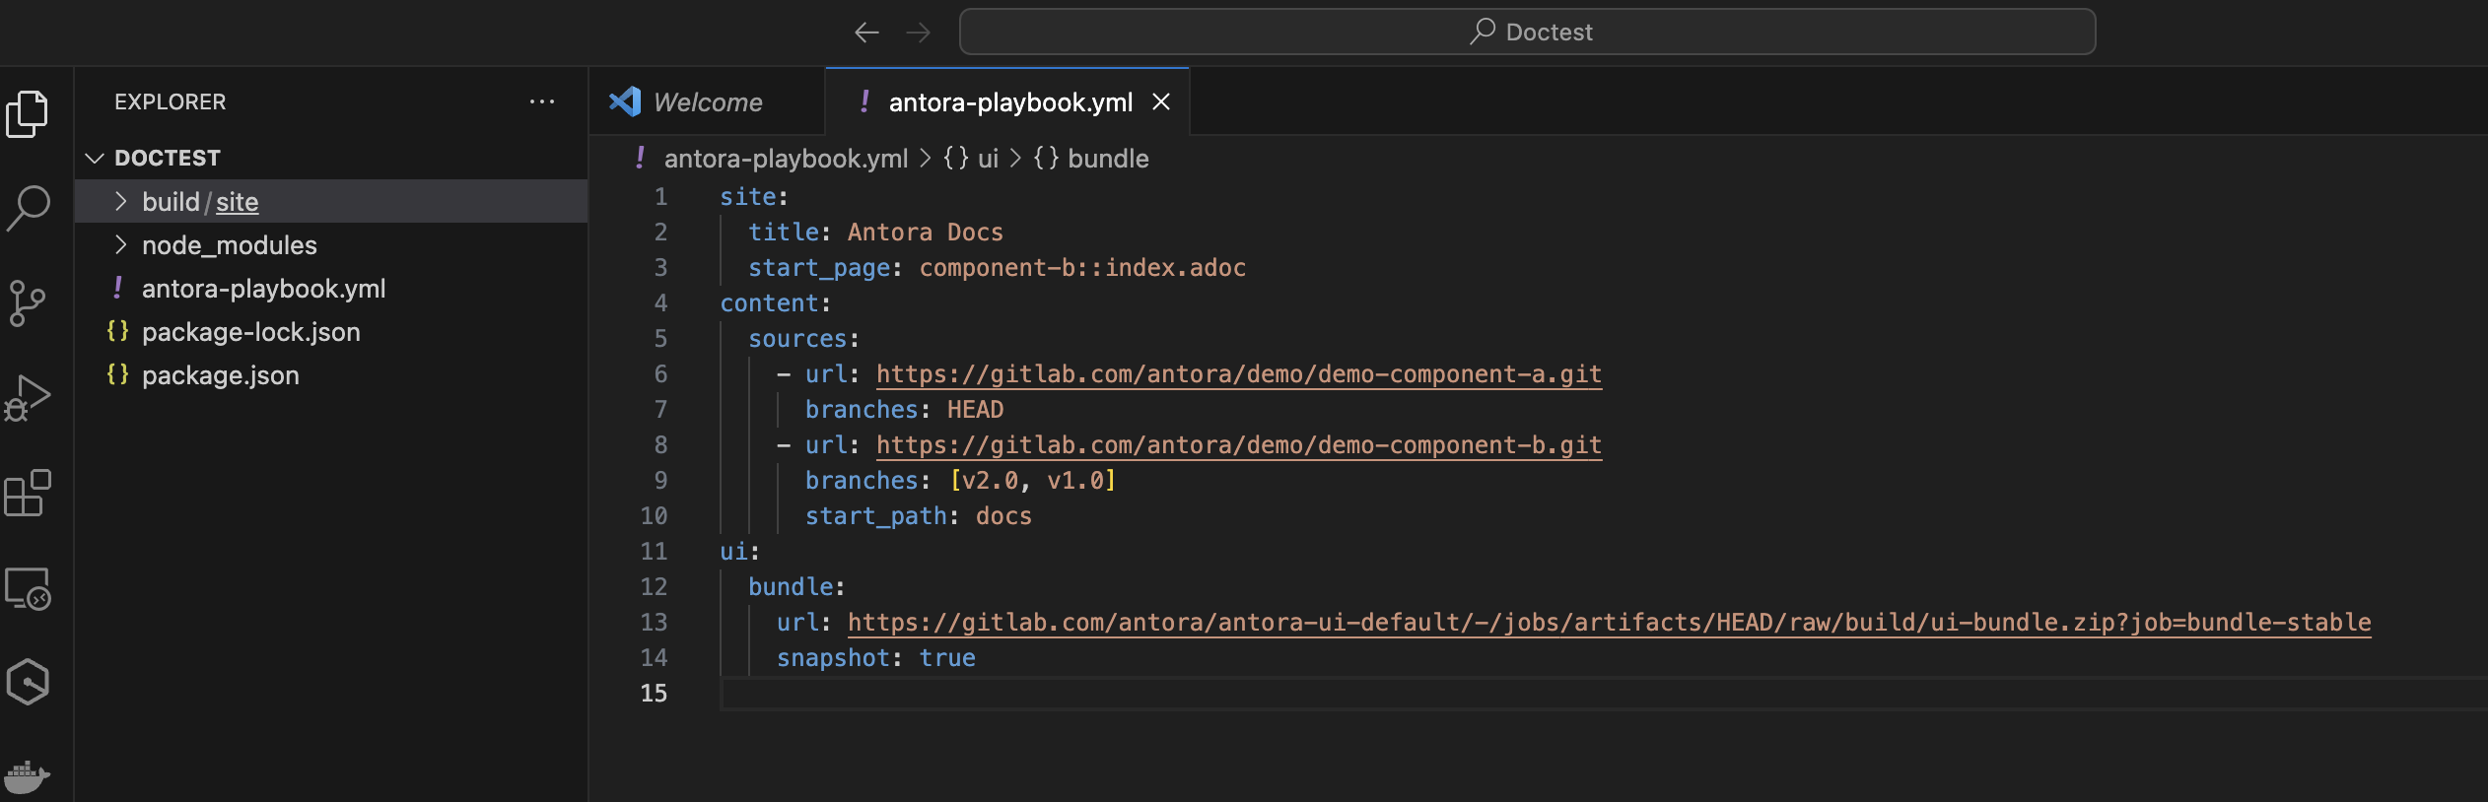Open the Remote Explorer view
The height and width of the screenshot is (802, 2488).
28,588
